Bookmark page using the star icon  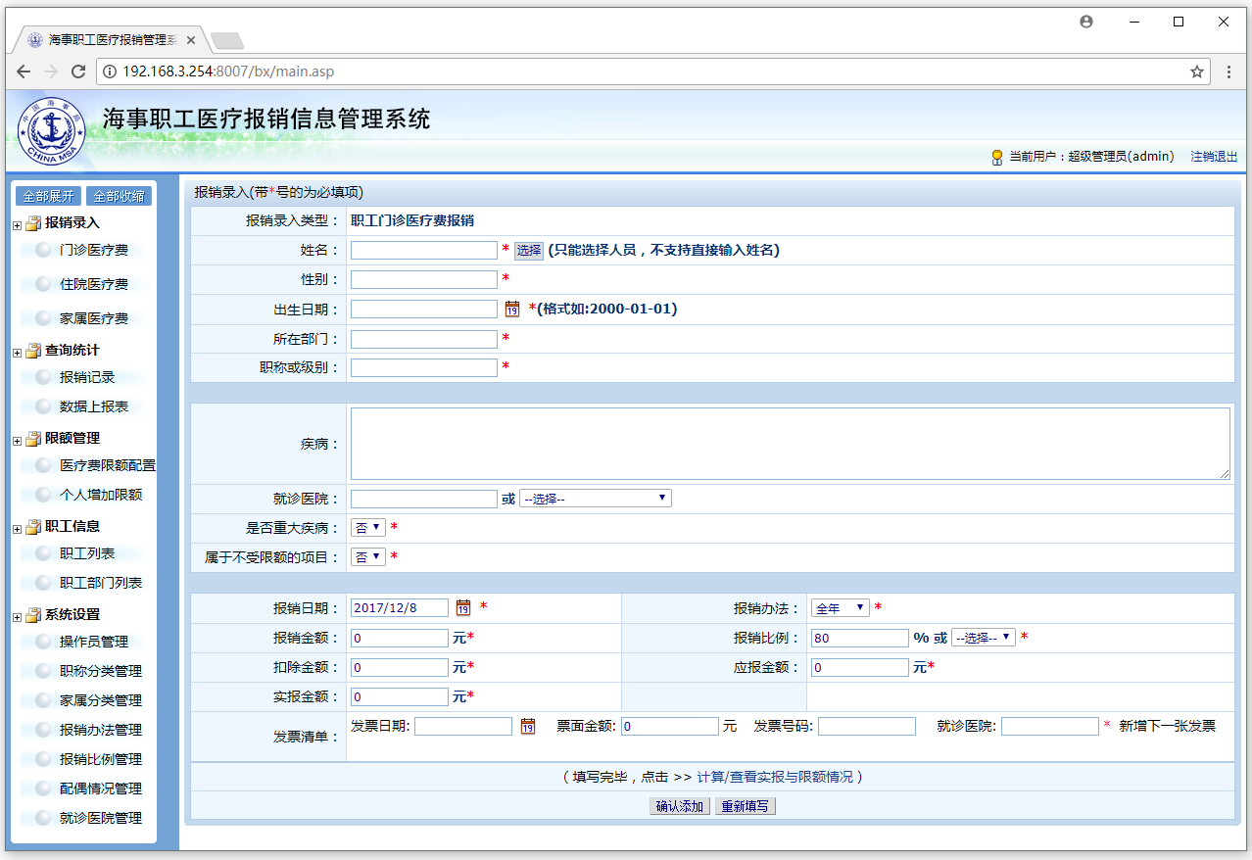point(1196,72)
